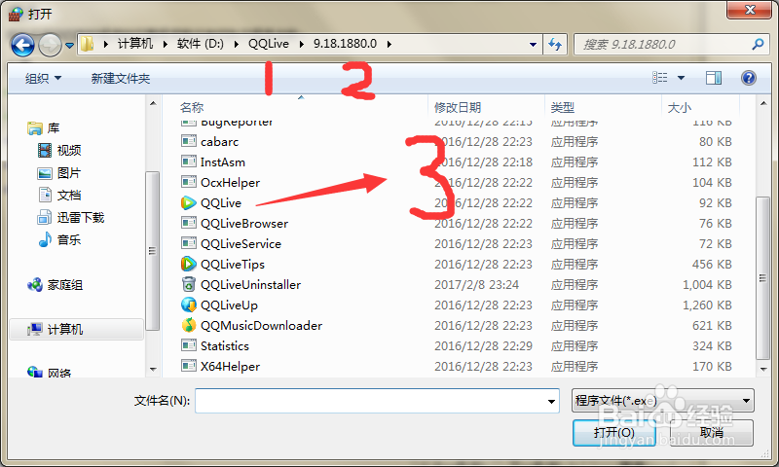Toggle the preview pane icon
This screenshot has height=467, width=779.
714,78
